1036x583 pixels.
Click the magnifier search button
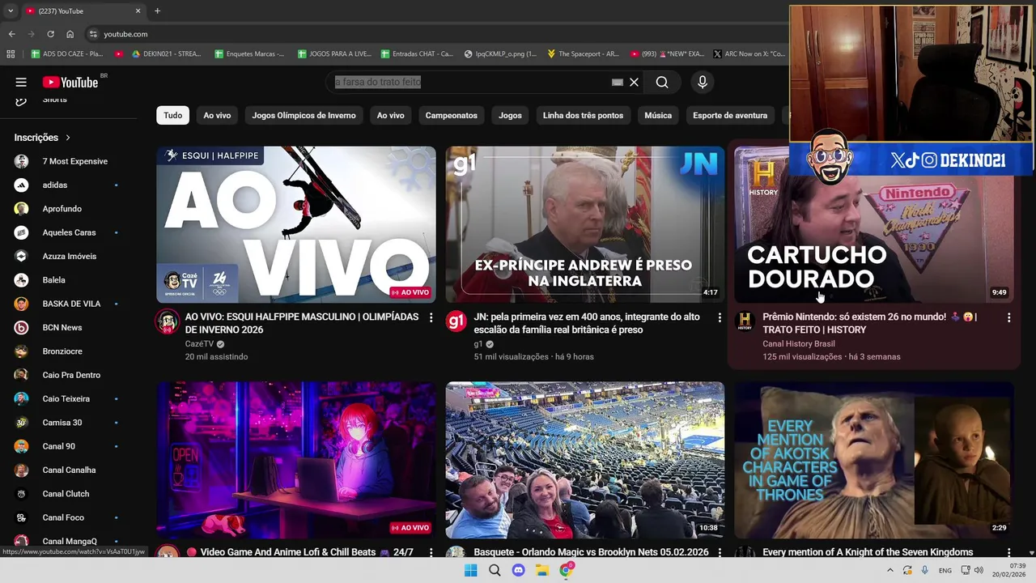pyautogui.click(x=662, y=82)
